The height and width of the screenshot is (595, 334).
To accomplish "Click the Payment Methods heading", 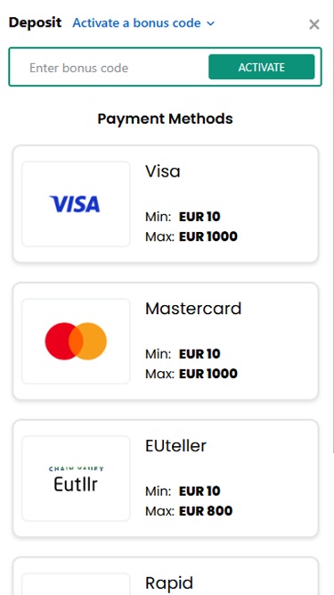I will pyautogui.click(x=165, y=119).
